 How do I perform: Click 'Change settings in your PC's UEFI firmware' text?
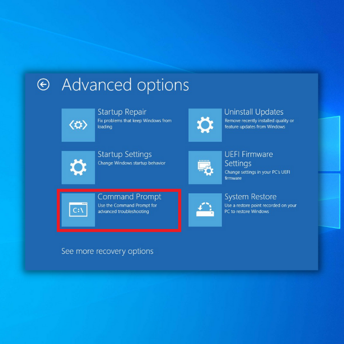(x=257, y=175)
